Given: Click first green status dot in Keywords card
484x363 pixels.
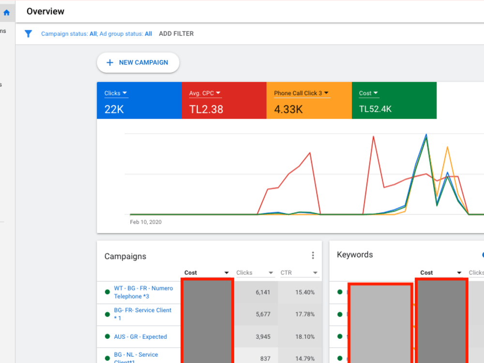Looking at the screenshot, I should (x=340, y=292).
